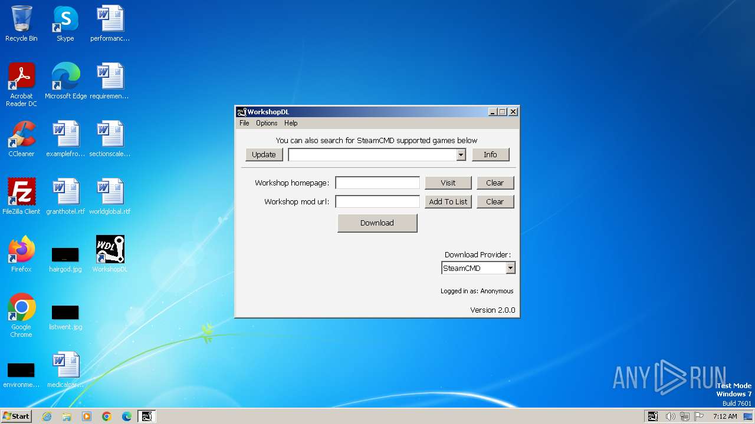Open the Options menu in WorkshopDL
Screen dimensions: 755x424
pyautogui.click(x=267, y=123)
